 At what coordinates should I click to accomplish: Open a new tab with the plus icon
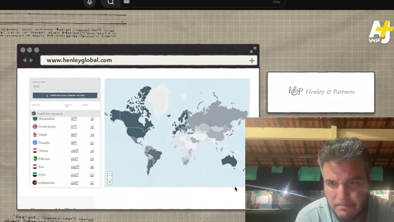(252, 61)
